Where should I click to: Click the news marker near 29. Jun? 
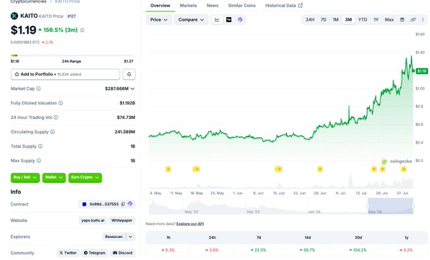tap(320, 169)
